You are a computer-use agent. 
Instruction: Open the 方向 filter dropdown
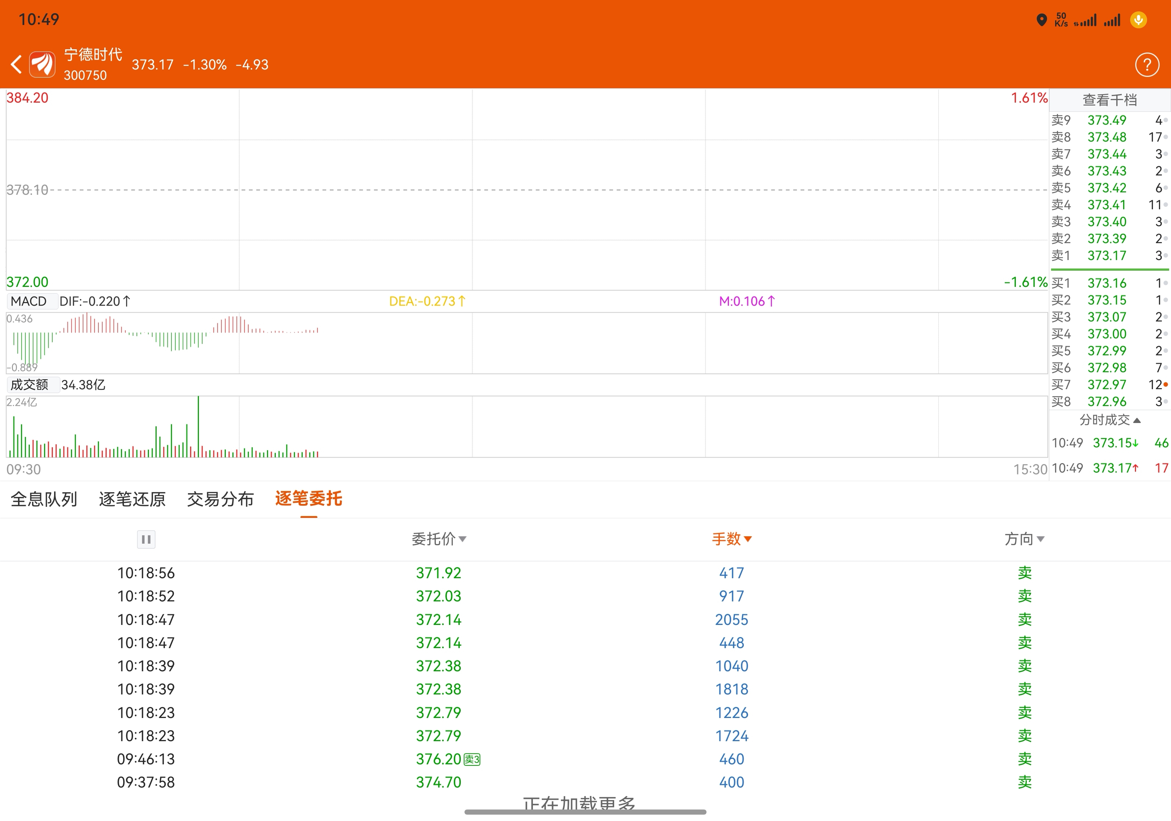tap(1024, 539)
